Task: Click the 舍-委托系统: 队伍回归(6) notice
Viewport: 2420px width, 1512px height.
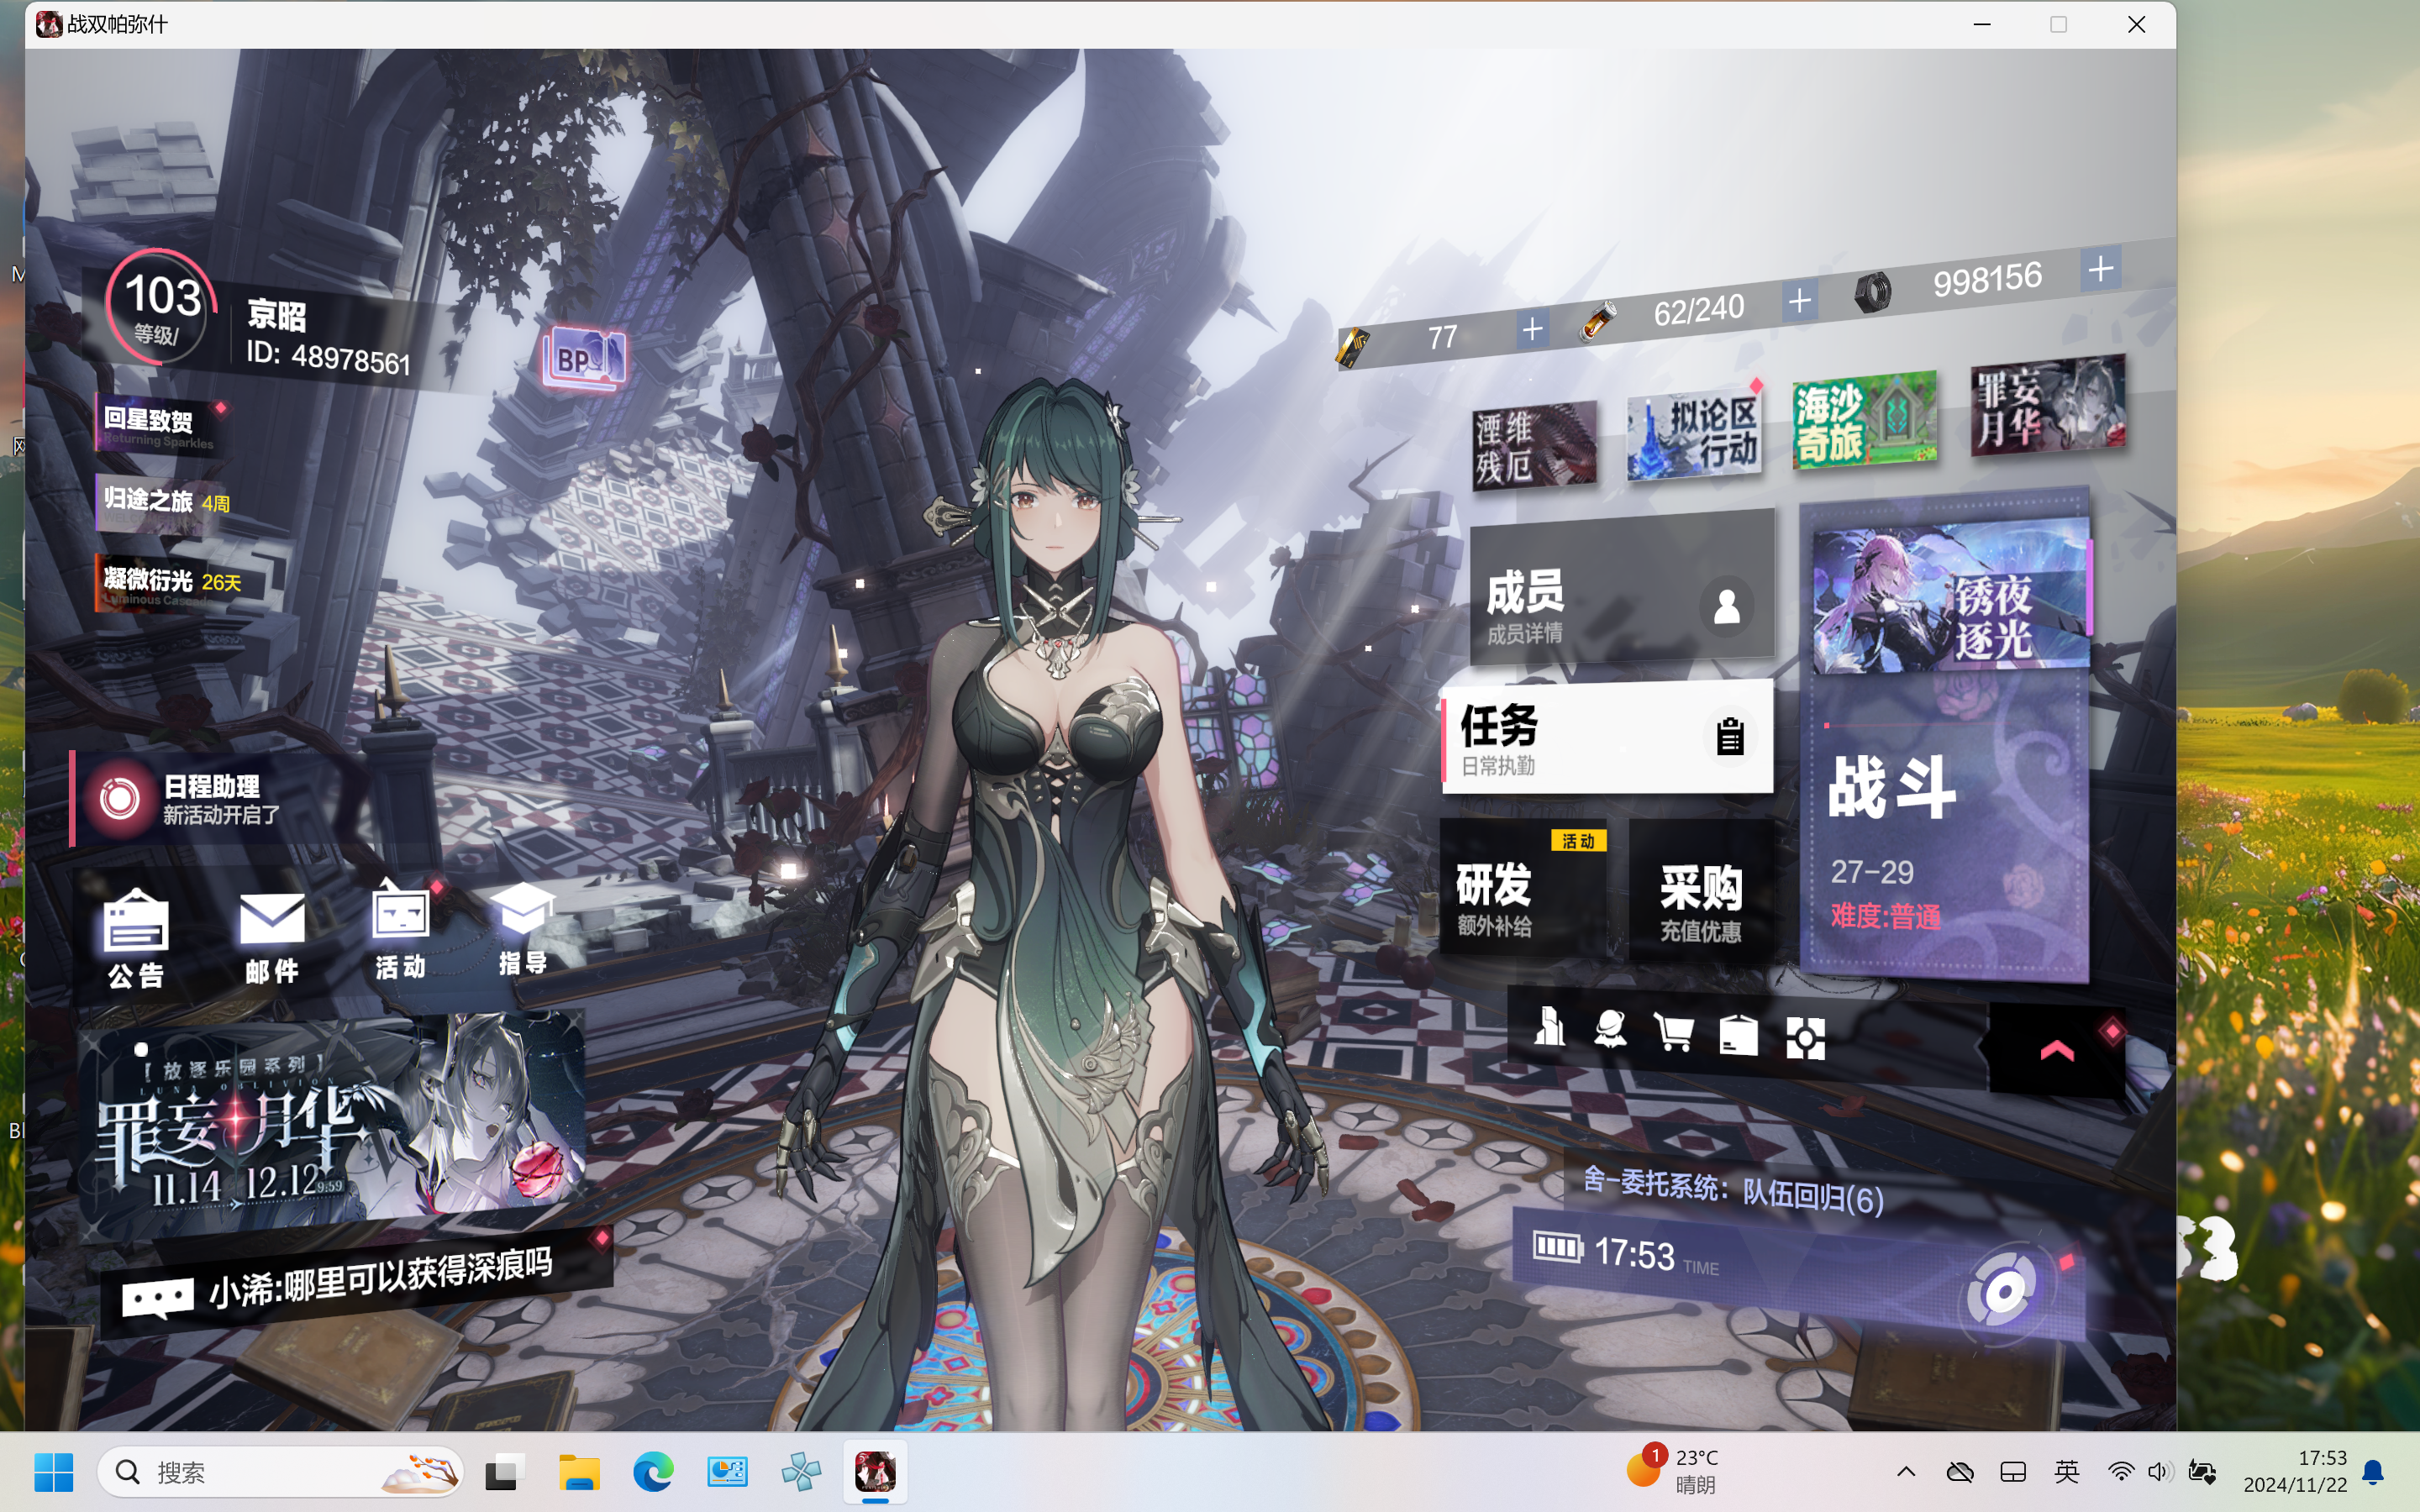Action: (1733, 1190)
